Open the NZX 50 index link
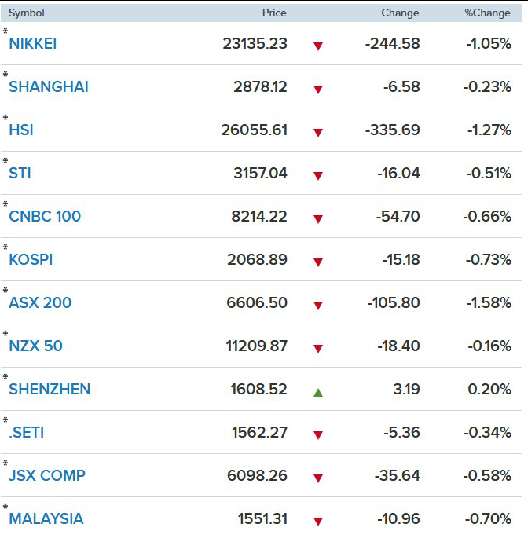This screenshot has width=528, height=542. click(35, 346)
